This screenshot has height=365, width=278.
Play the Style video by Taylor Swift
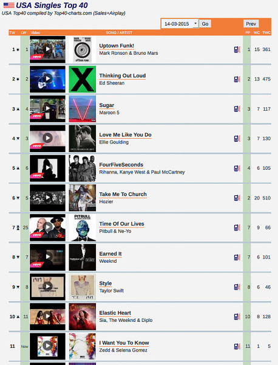coord(47,287)
